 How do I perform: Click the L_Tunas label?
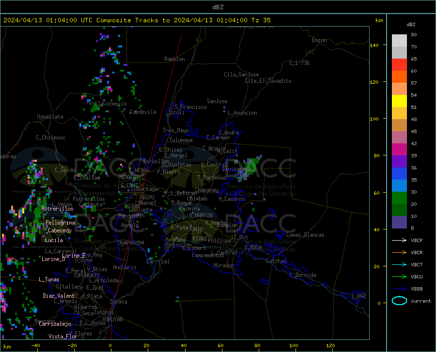point(49,279)
